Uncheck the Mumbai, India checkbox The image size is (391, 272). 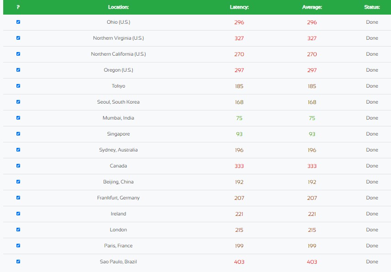[18, 118]
